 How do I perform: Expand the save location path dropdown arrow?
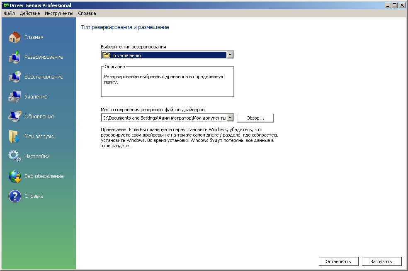coord(230,118)
